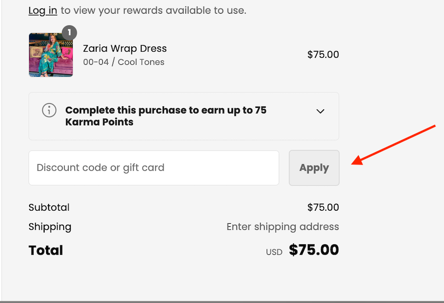The width and height of the screenshot is (444, 303).
Task: Expand the Karma Points chevron arrow
Action: (x=320, y=111)
